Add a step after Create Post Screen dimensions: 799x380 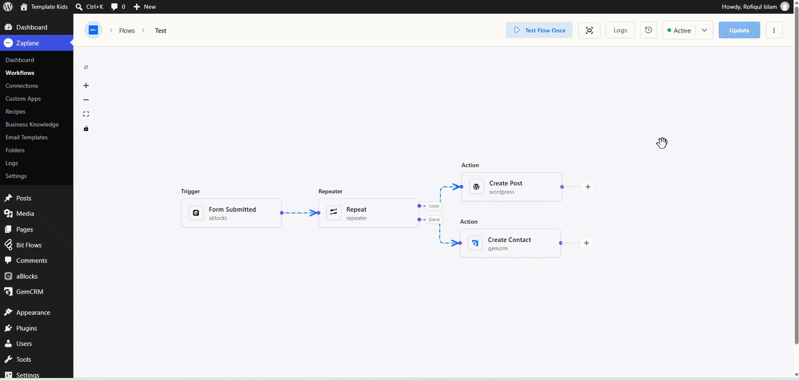587,187
